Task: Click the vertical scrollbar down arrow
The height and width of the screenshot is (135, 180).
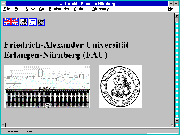Action: tap(177, 120)
